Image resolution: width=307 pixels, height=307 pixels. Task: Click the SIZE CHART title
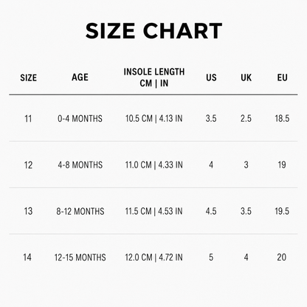[x=153, y=31]
